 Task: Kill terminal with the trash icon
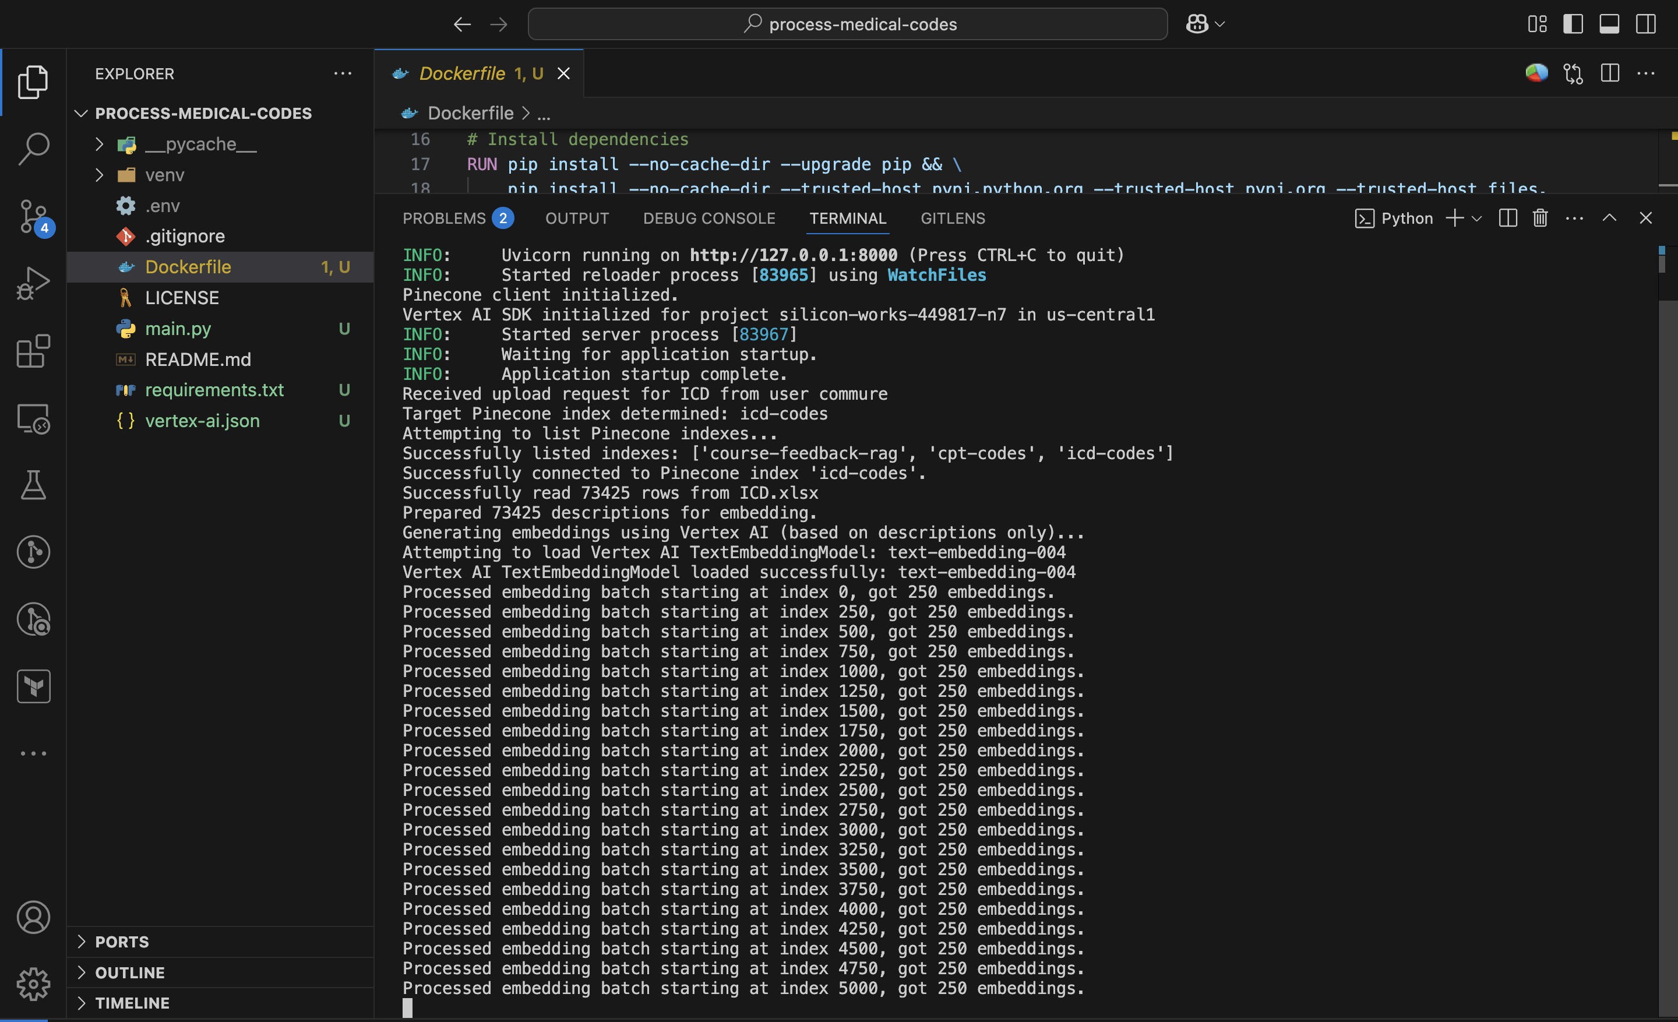(1540, 218)
